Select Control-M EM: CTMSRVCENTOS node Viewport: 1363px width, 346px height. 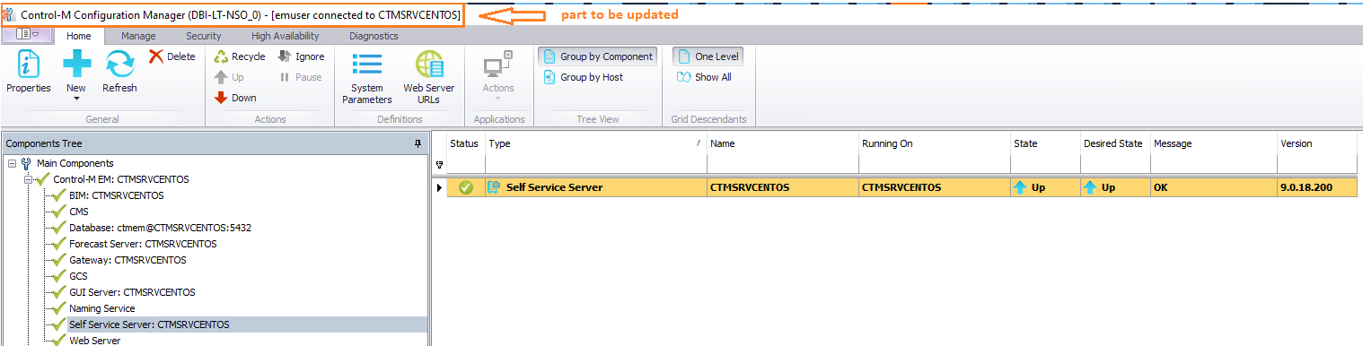click(x=120, y=179)
